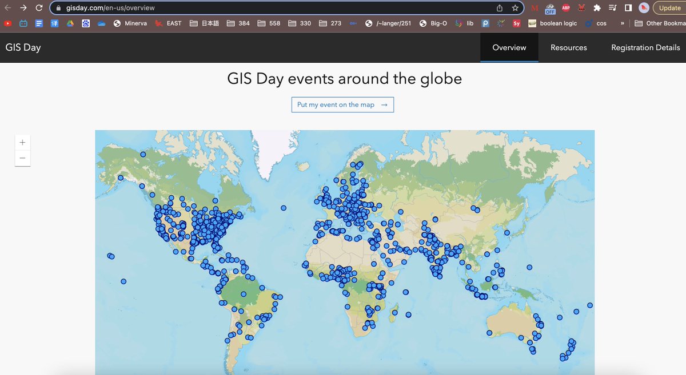Expand the 558 bookmark folder
The height and width of the screenshot is (375, 686).
(x=269, y=23)
